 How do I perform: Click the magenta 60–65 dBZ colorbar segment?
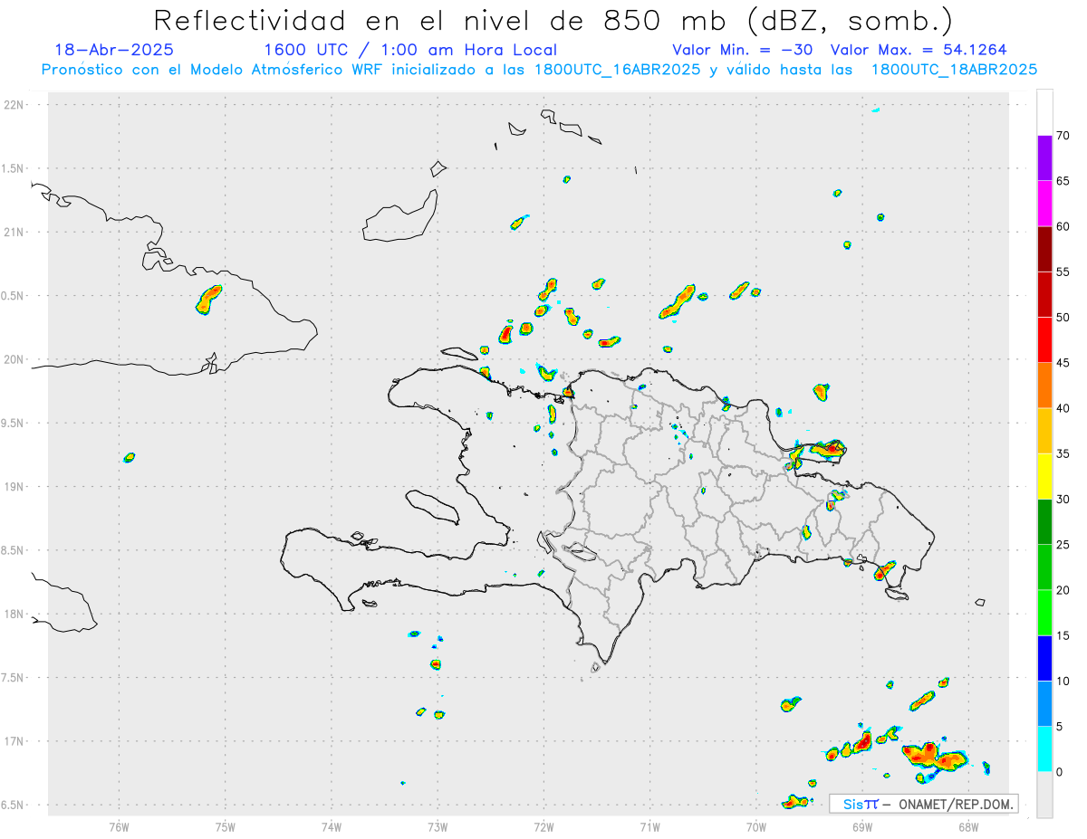click(1044, 204)
